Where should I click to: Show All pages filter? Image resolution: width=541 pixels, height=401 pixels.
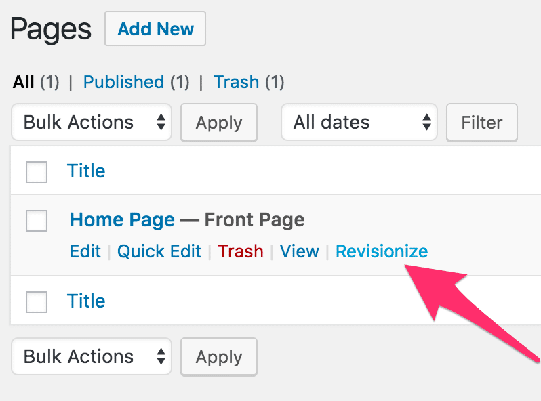(23, 82)
